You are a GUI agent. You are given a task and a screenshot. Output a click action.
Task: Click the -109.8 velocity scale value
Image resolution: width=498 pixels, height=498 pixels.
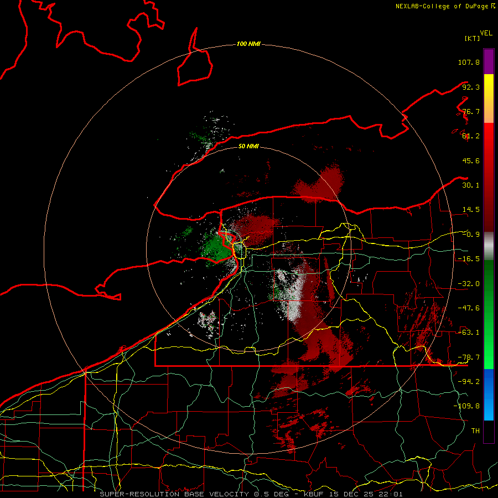pos(466,406)
